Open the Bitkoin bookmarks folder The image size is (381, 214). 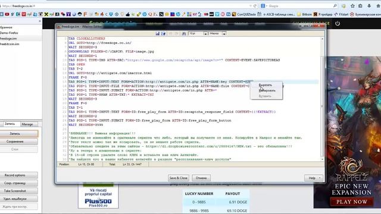tap(304, 14)
